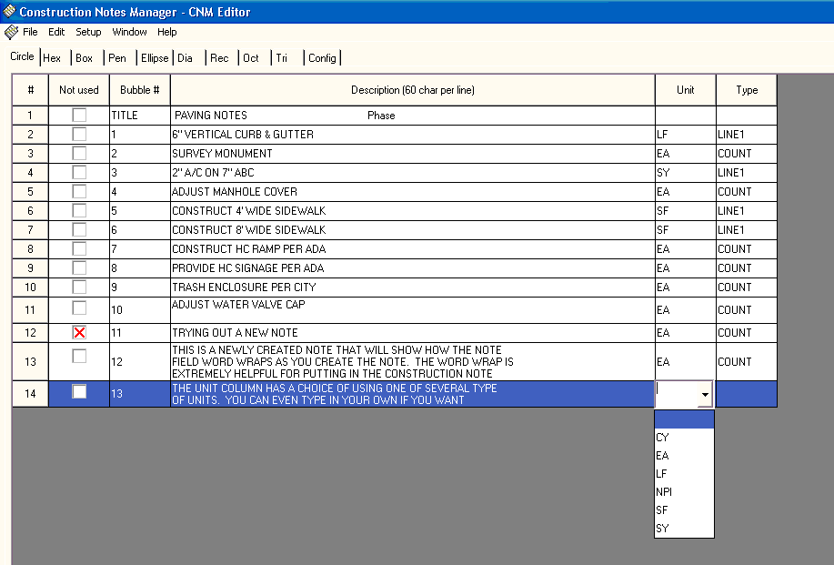Switch to the Config tab
834x565 pixels.
322,58
